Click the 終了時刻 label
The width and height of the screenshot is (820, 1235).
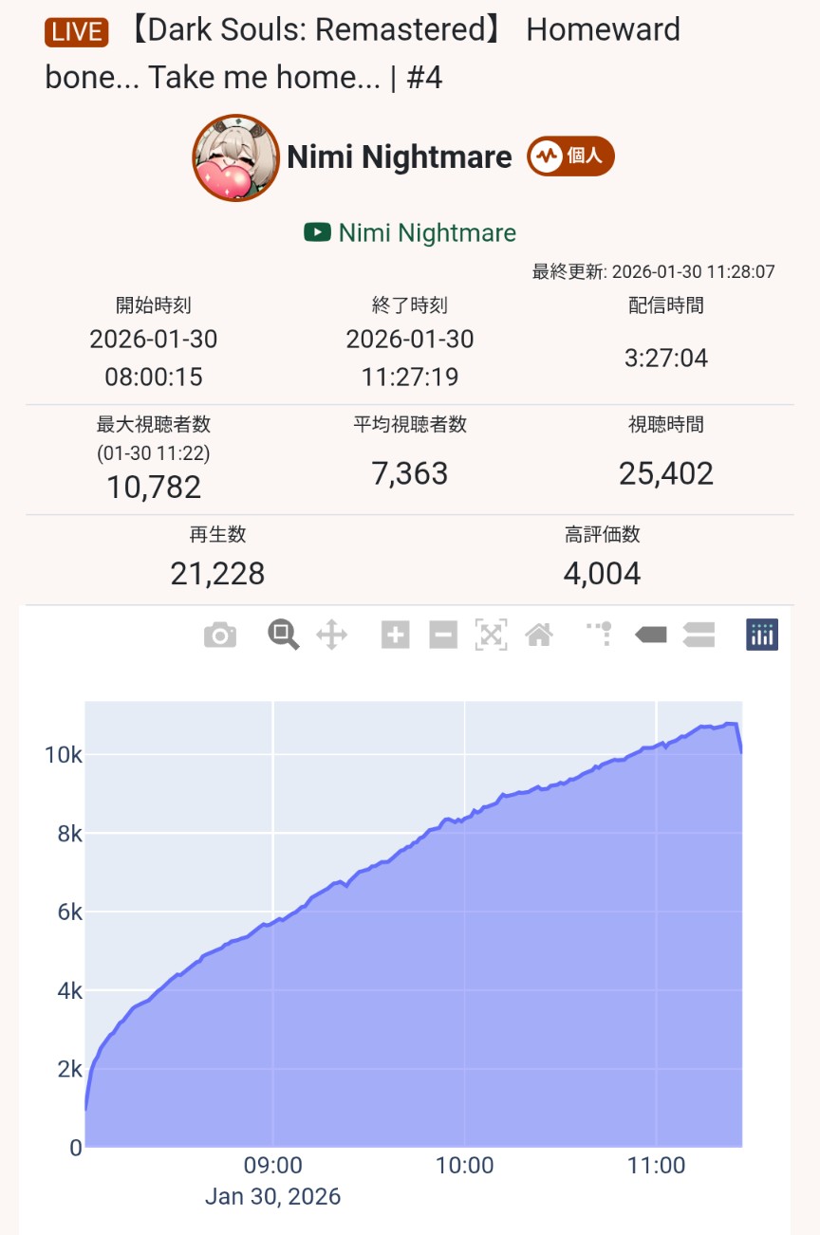pos(410,305)
